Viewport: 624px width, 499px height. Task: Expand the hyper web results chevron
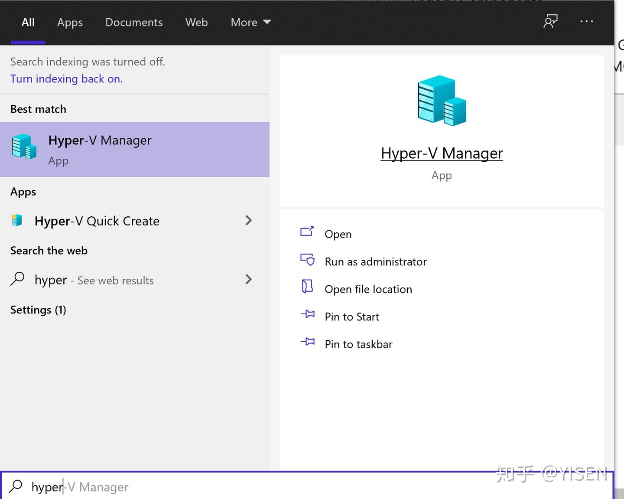point(248,279)
